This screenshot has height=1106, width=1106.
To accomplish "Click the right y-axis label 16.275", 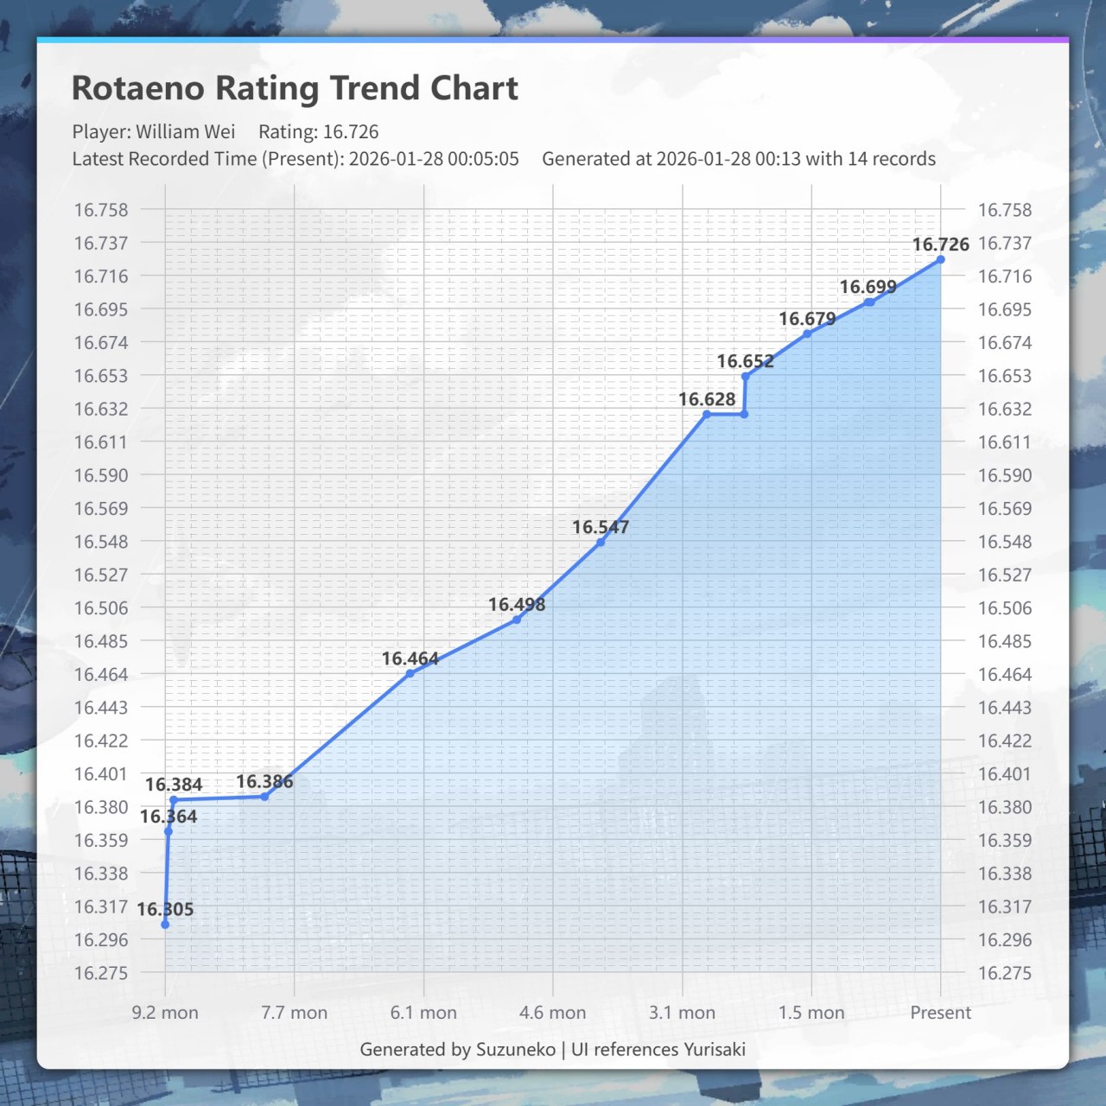I will click(1004, 973).
